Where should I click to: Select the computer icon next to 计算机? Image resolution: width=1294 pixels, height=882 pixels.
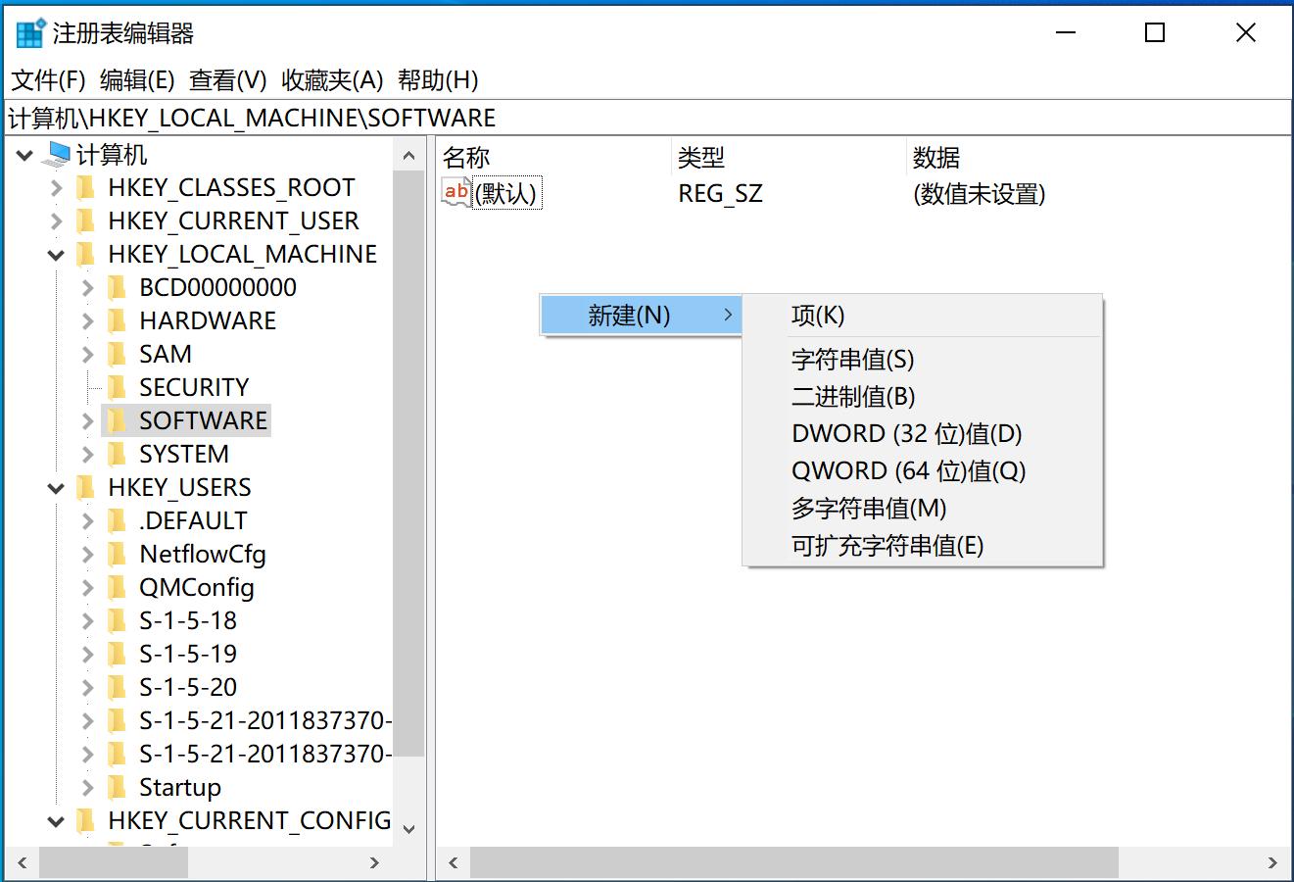click(x=54, y=154)
